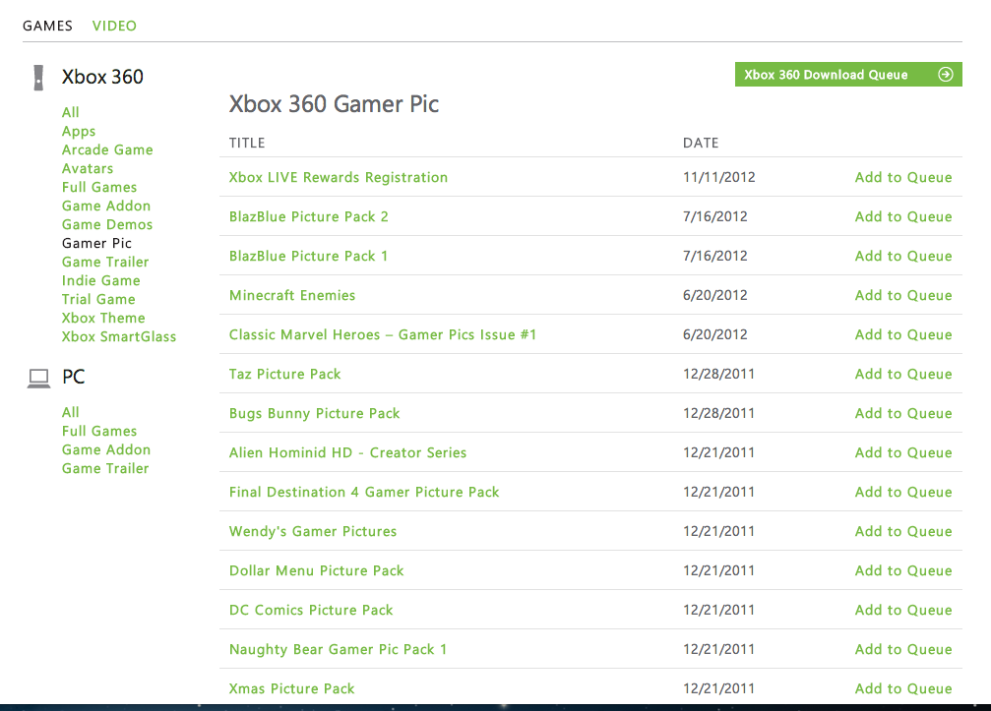Add Naughty Bear Pic Pack to queue
The width and height of the screenshot is (991, 711).
pyautogui.click(x=903, y=650)
